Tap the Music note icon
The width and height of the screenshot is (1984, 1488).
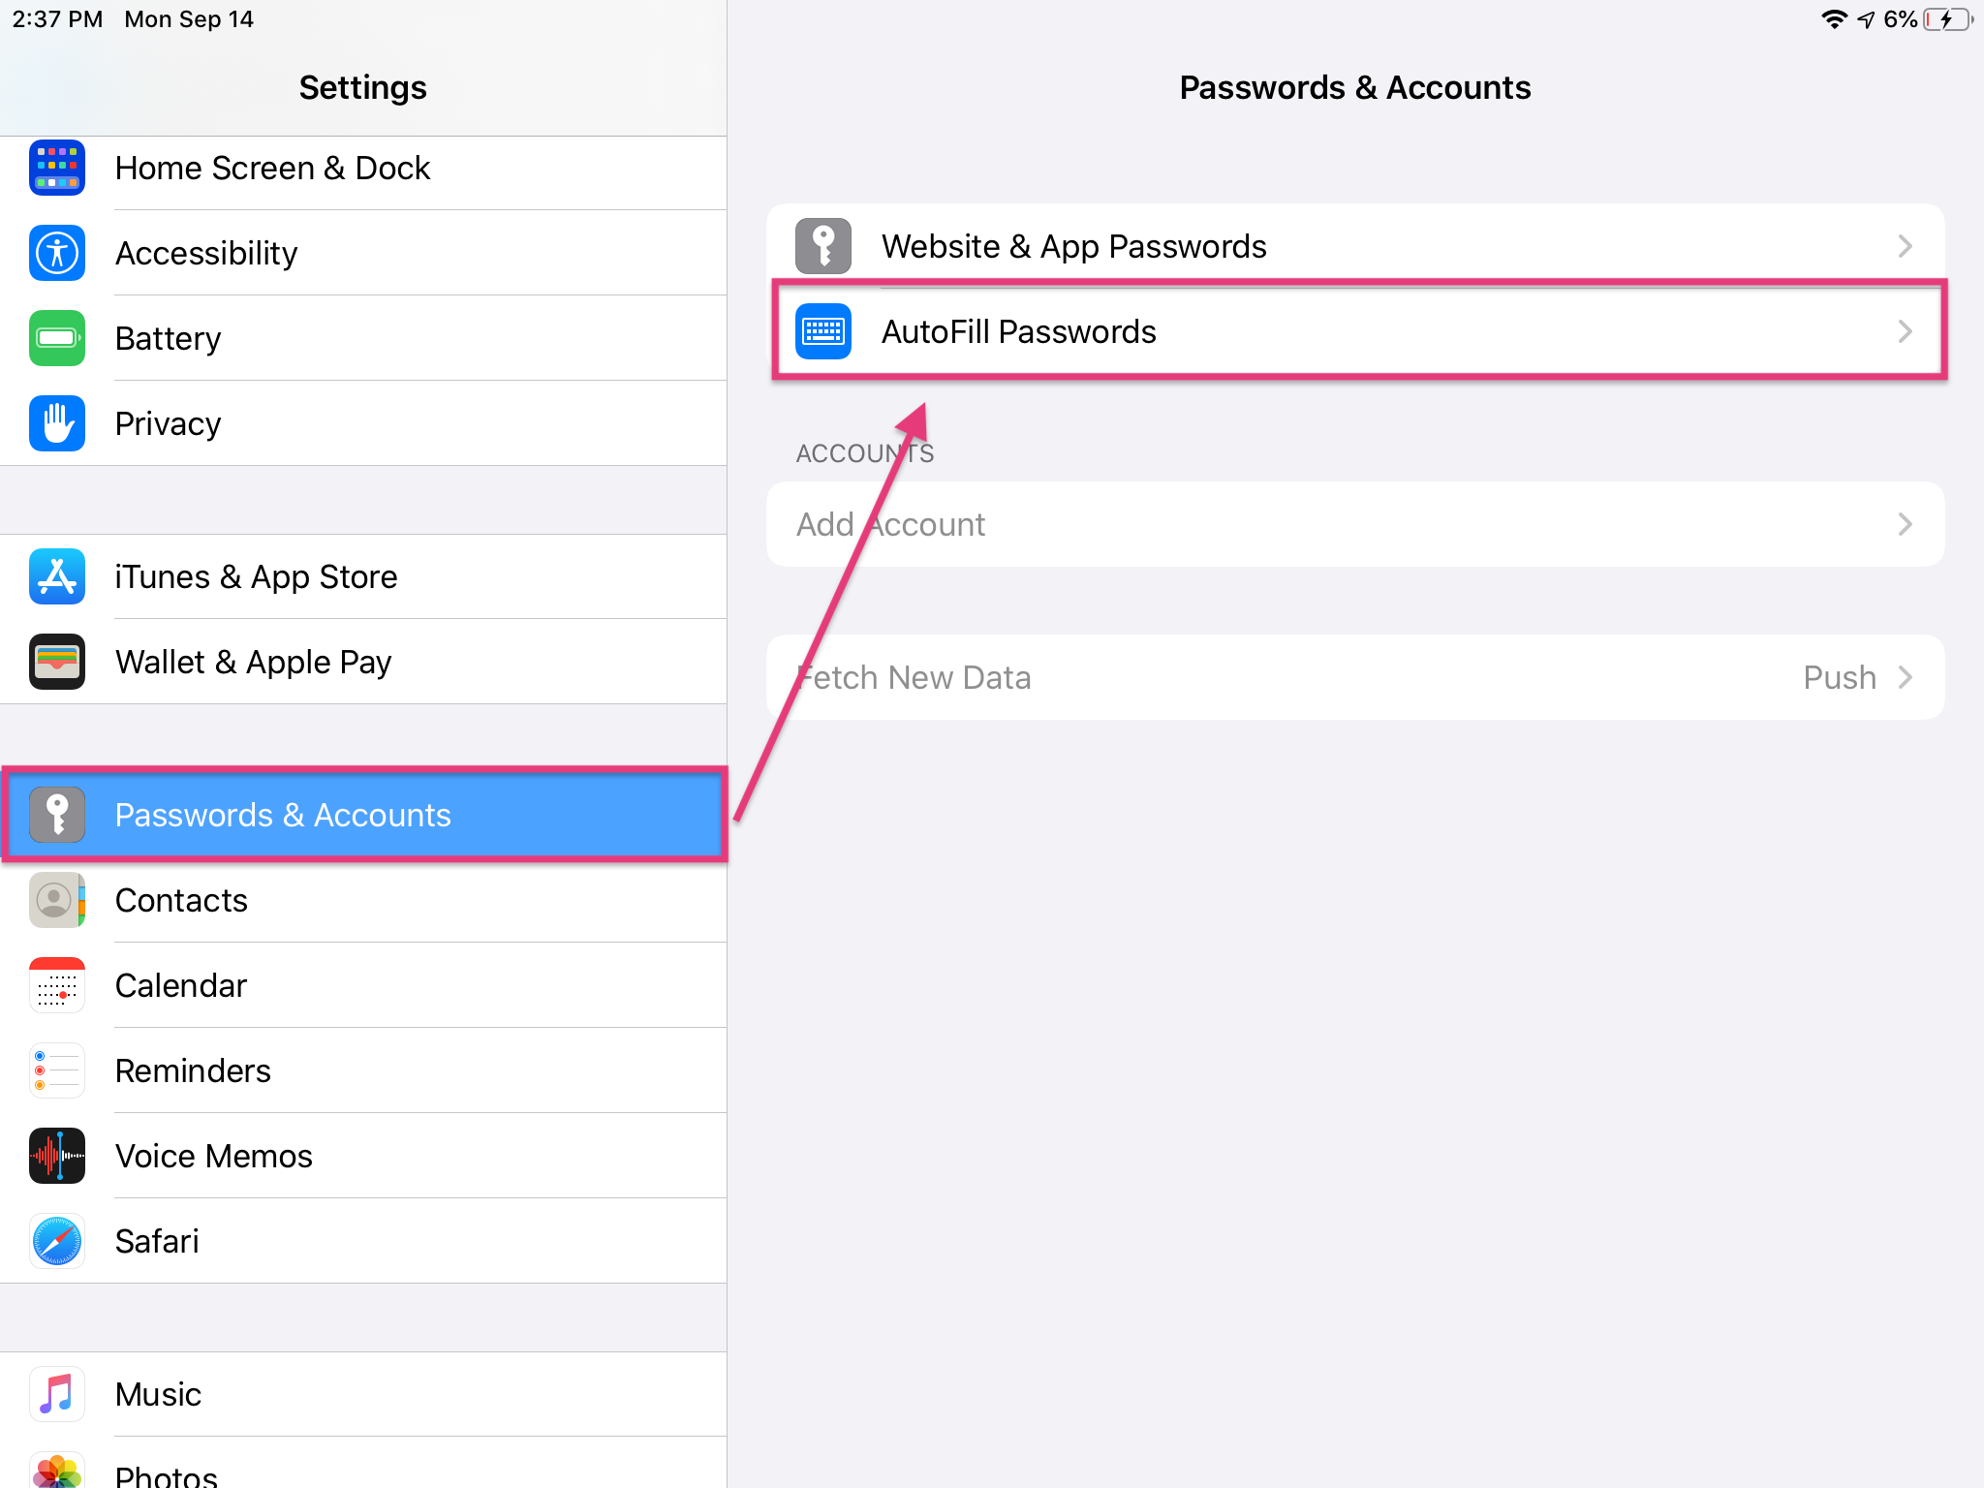coord(57,1394)
